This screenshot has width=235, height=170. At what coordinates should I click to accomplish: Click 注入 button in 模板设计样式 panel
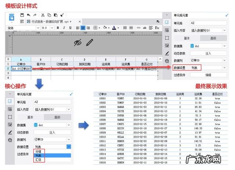(208, 53)
